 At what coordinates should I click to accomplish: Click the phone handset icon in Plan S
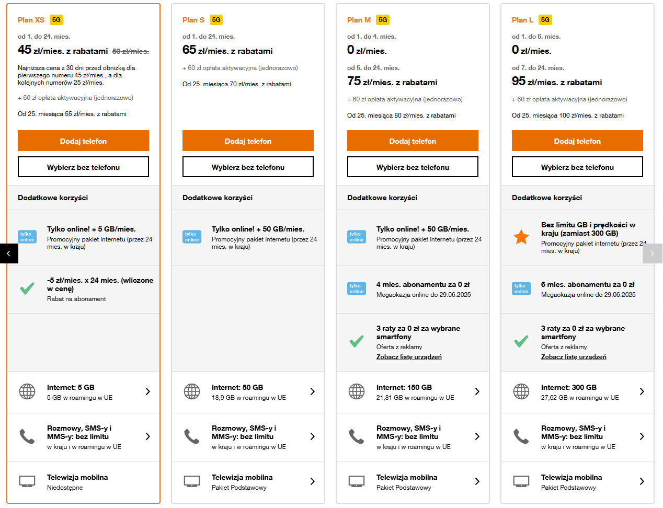[x=192, y=436]
